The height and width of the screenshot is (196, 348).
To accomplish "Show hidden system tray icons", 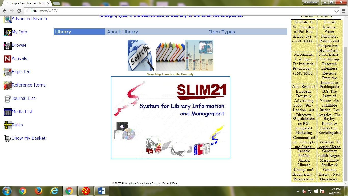I will (x=298, y=191).
